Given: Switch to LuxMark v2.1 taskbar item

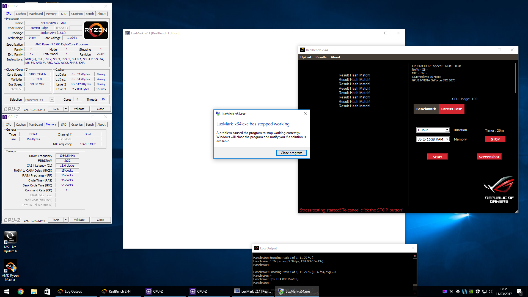Looking at the screenshot, I should coord(253,291).
